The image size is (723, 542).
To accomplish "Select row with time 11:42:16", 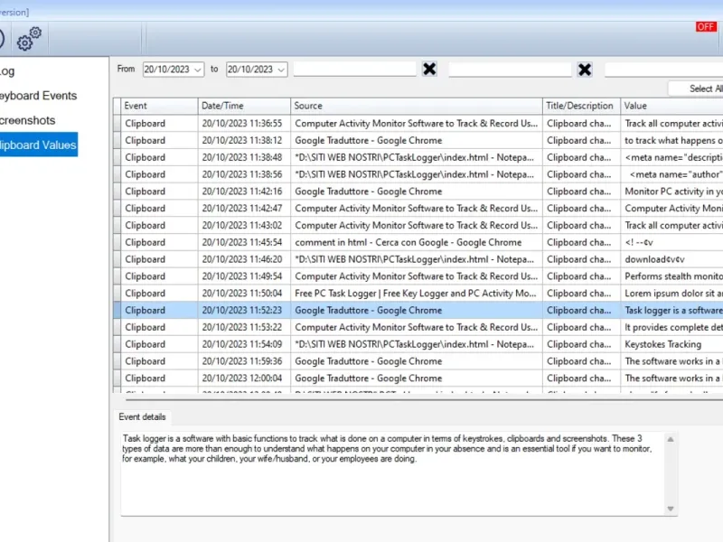I will [x=418, y=192].
